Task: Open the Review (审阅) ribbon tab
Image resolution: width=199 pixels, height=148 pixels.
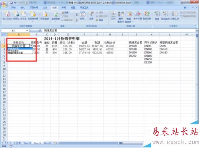Action: point(64,8)
